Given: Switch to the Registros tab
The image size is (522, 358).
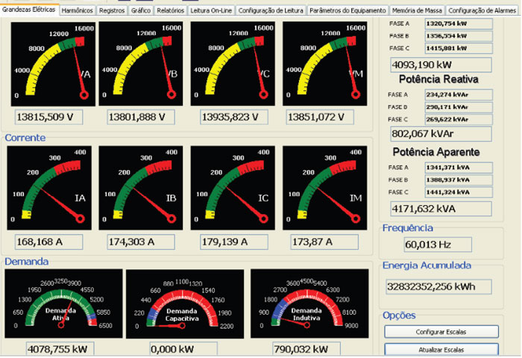Looking at the screenshot, I should (112, 11).
